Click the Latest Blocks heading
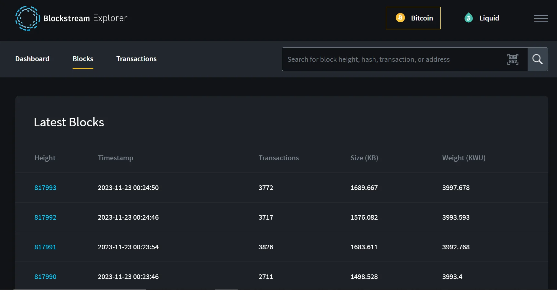Image resolution: width=557 pixels, height=290 pixels. coord(69,122)
